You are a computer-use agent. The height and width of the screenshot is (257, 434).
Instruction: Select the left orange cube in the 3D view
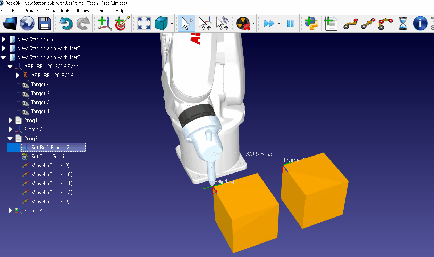[x=246, y=213]
